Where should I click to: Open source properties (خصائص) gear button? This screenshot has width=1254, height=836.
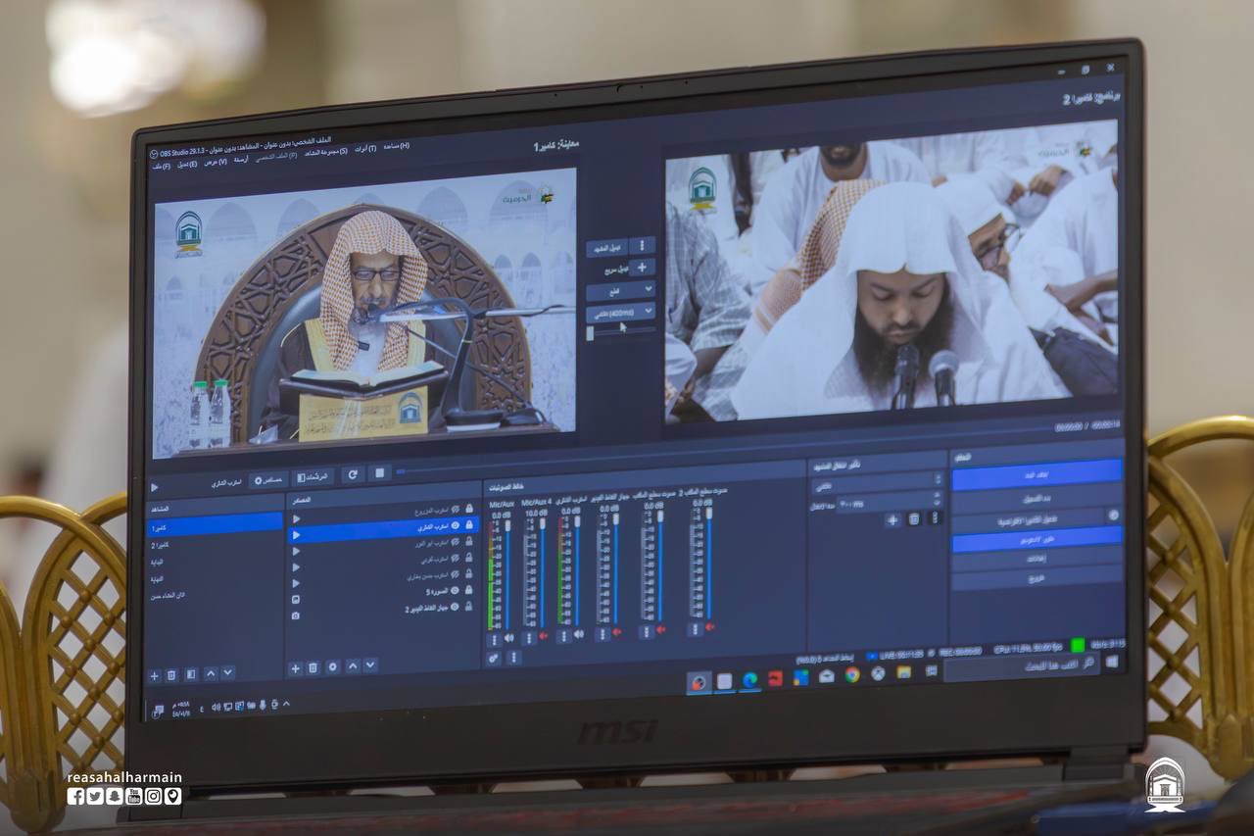click(267, 480)
